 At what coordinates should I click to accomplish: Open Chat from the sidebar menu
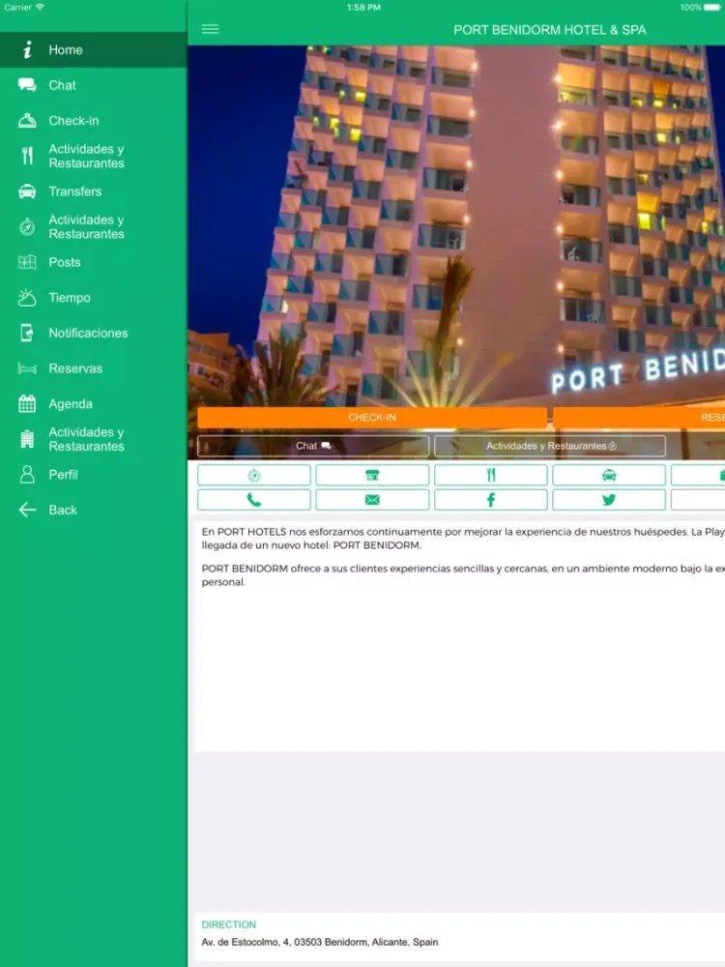click(x=94, y=85)
